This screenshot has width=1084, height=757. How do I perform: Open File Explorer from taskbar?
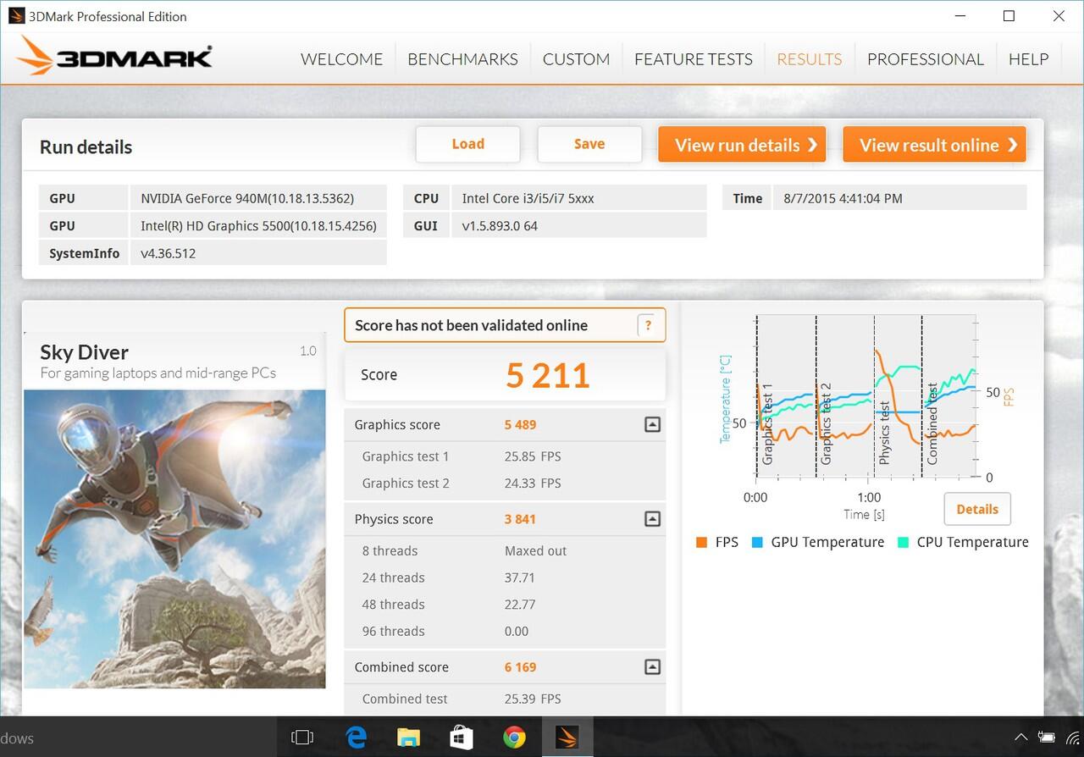click(x=409, y=738)
